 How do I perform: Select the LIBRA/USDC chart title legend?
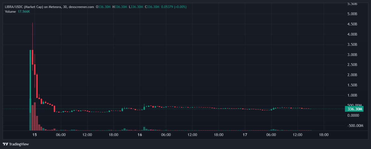click(x=49, y=7)
